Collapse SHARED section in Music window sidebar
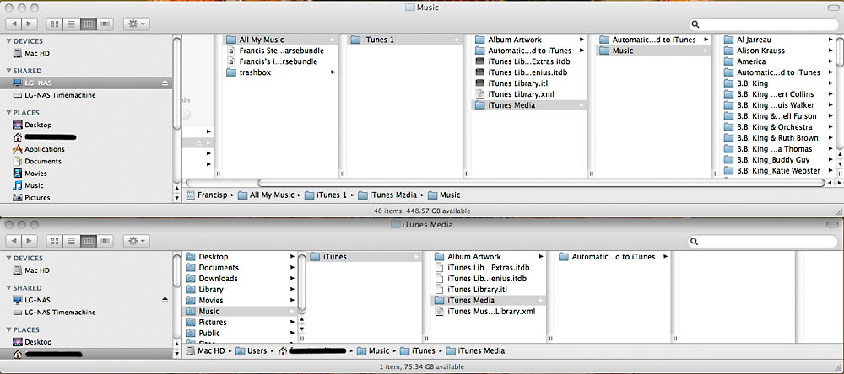The width and height of the screenshot is (844, 374). click(8, 71)
